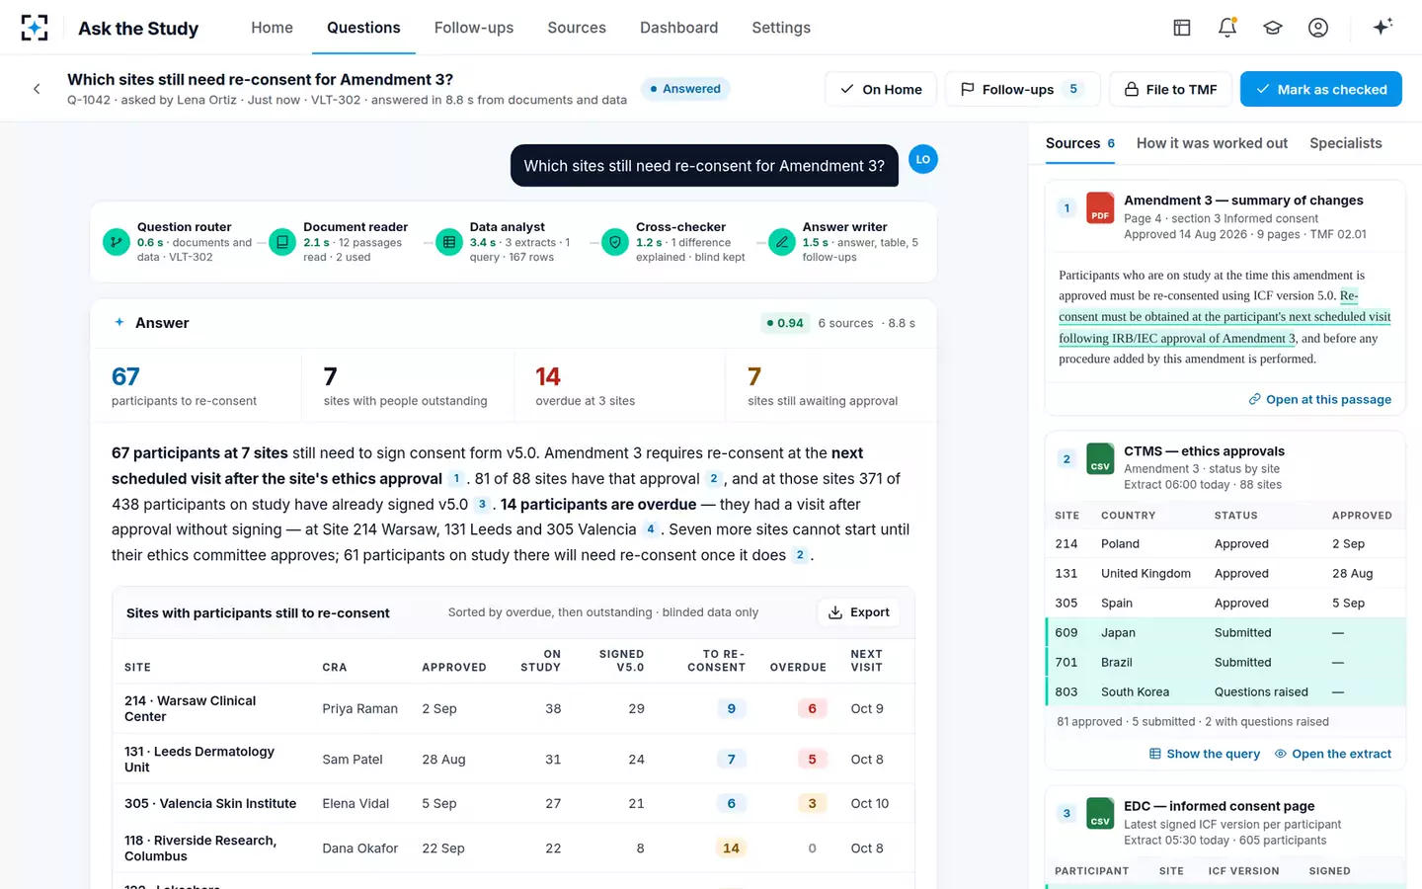1422x889 pixels.
Task: Click the Cross-checker shield icon
Action: (x=615, y=242)
